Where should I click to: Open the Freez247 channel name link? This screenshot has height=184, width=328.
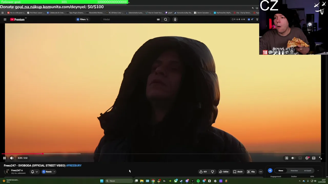(x=16, y=170)
